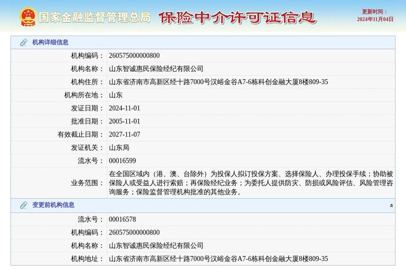Click serial number 00016599
This screenshot has height=270, width=406.
[x=122, y=161]
